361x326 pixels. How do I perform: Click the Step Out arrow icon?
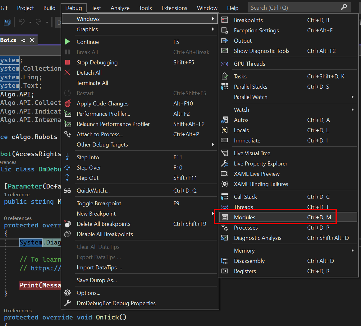point(67,178)
